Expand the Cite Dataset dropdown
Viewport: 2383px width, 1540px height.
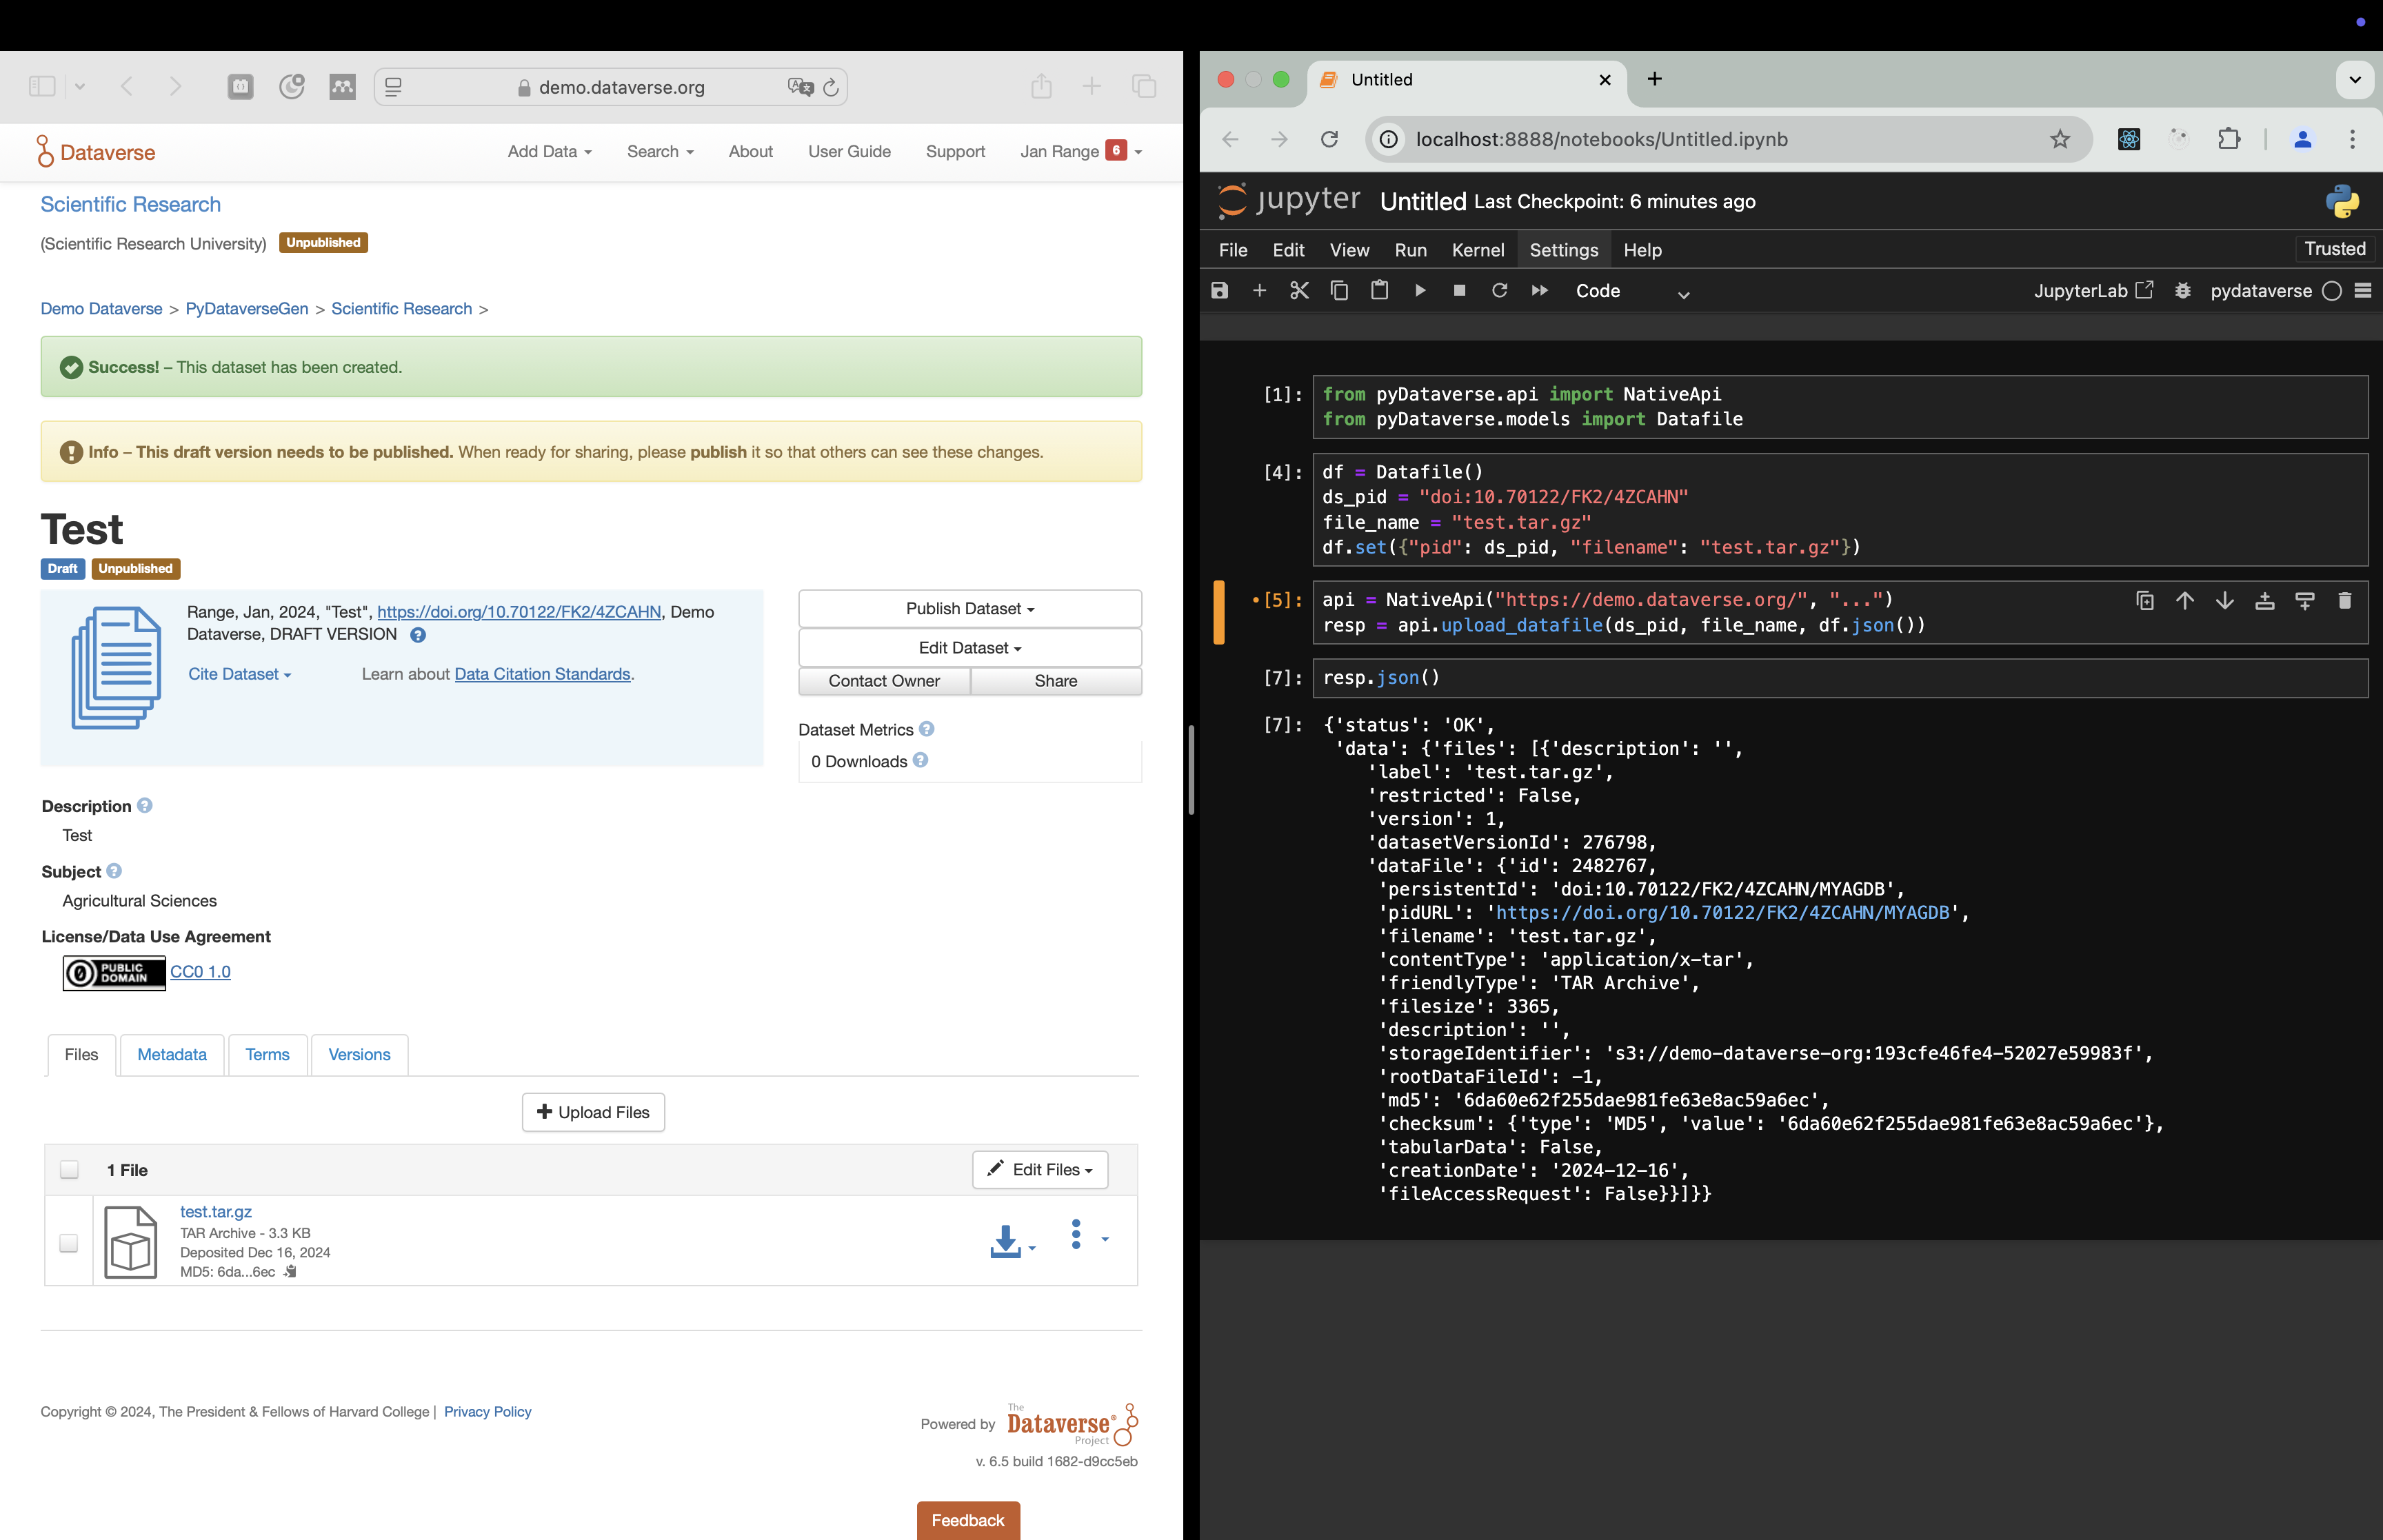[x=239, y=674]
